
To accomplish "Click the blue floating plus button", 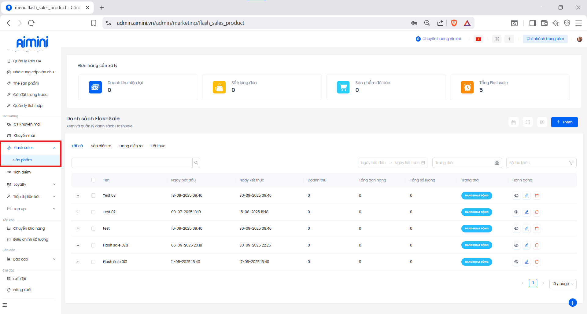I will [x=572, y=302].
